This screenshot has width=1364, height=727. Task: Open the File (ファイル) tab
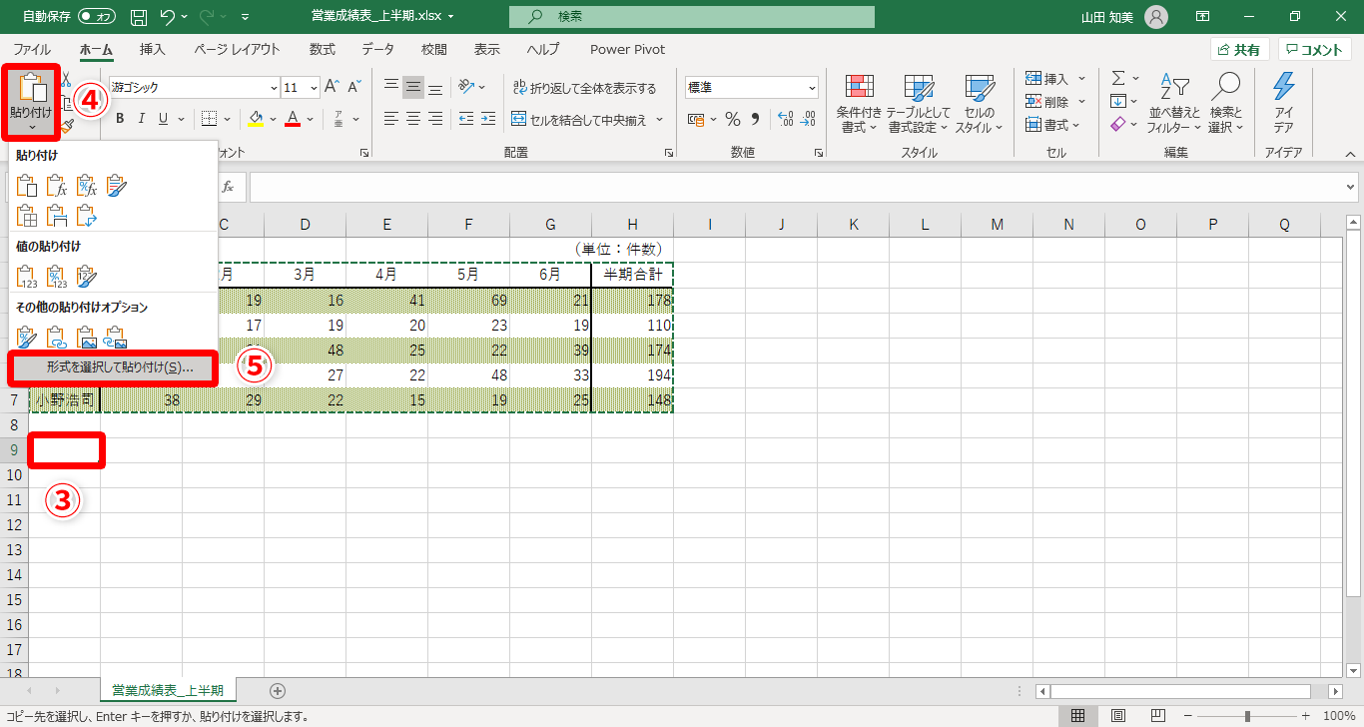pyautogui.click(x=32, y=49)
